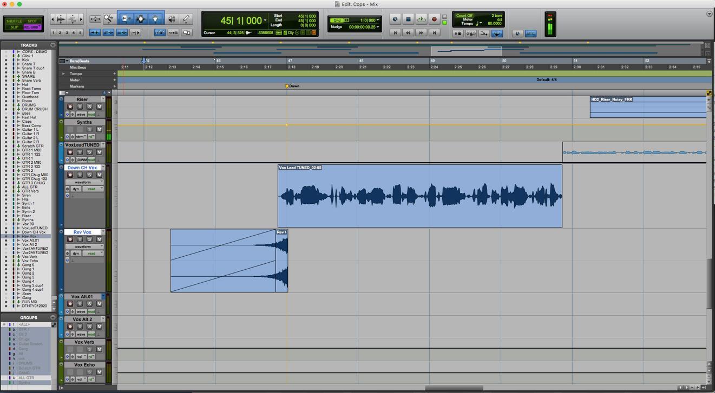Solo the Down CH Vox track
715x393 pixels.
click(89, 175)
